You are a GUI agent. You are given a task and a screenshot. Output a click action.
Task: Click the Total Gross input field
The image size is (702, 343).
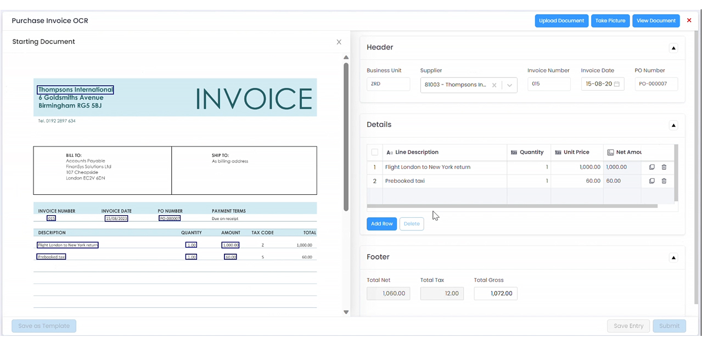(x=496, y=294)
